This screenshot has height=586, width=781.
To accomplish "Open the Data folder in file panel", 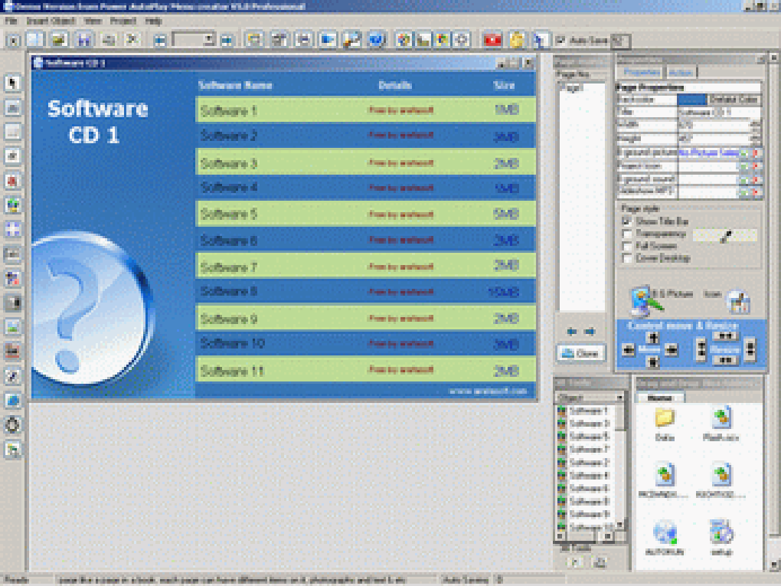I will pos(665,424).
